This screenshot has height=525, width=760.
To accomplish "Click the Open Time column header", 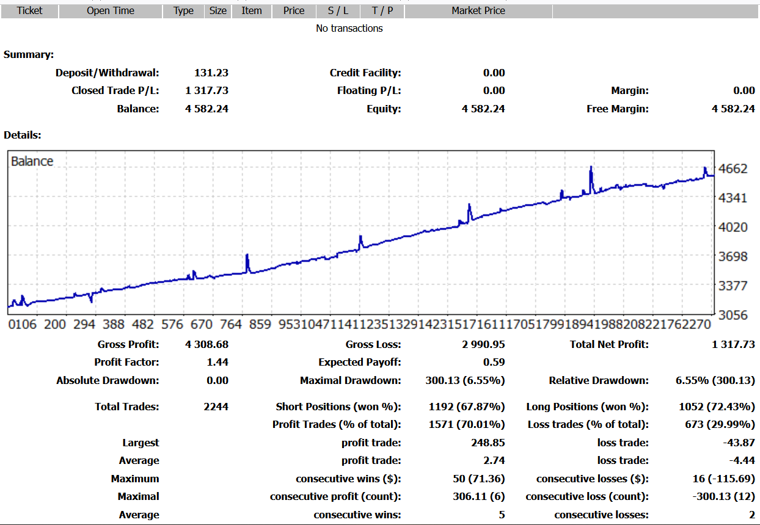I will click(111, 11).
